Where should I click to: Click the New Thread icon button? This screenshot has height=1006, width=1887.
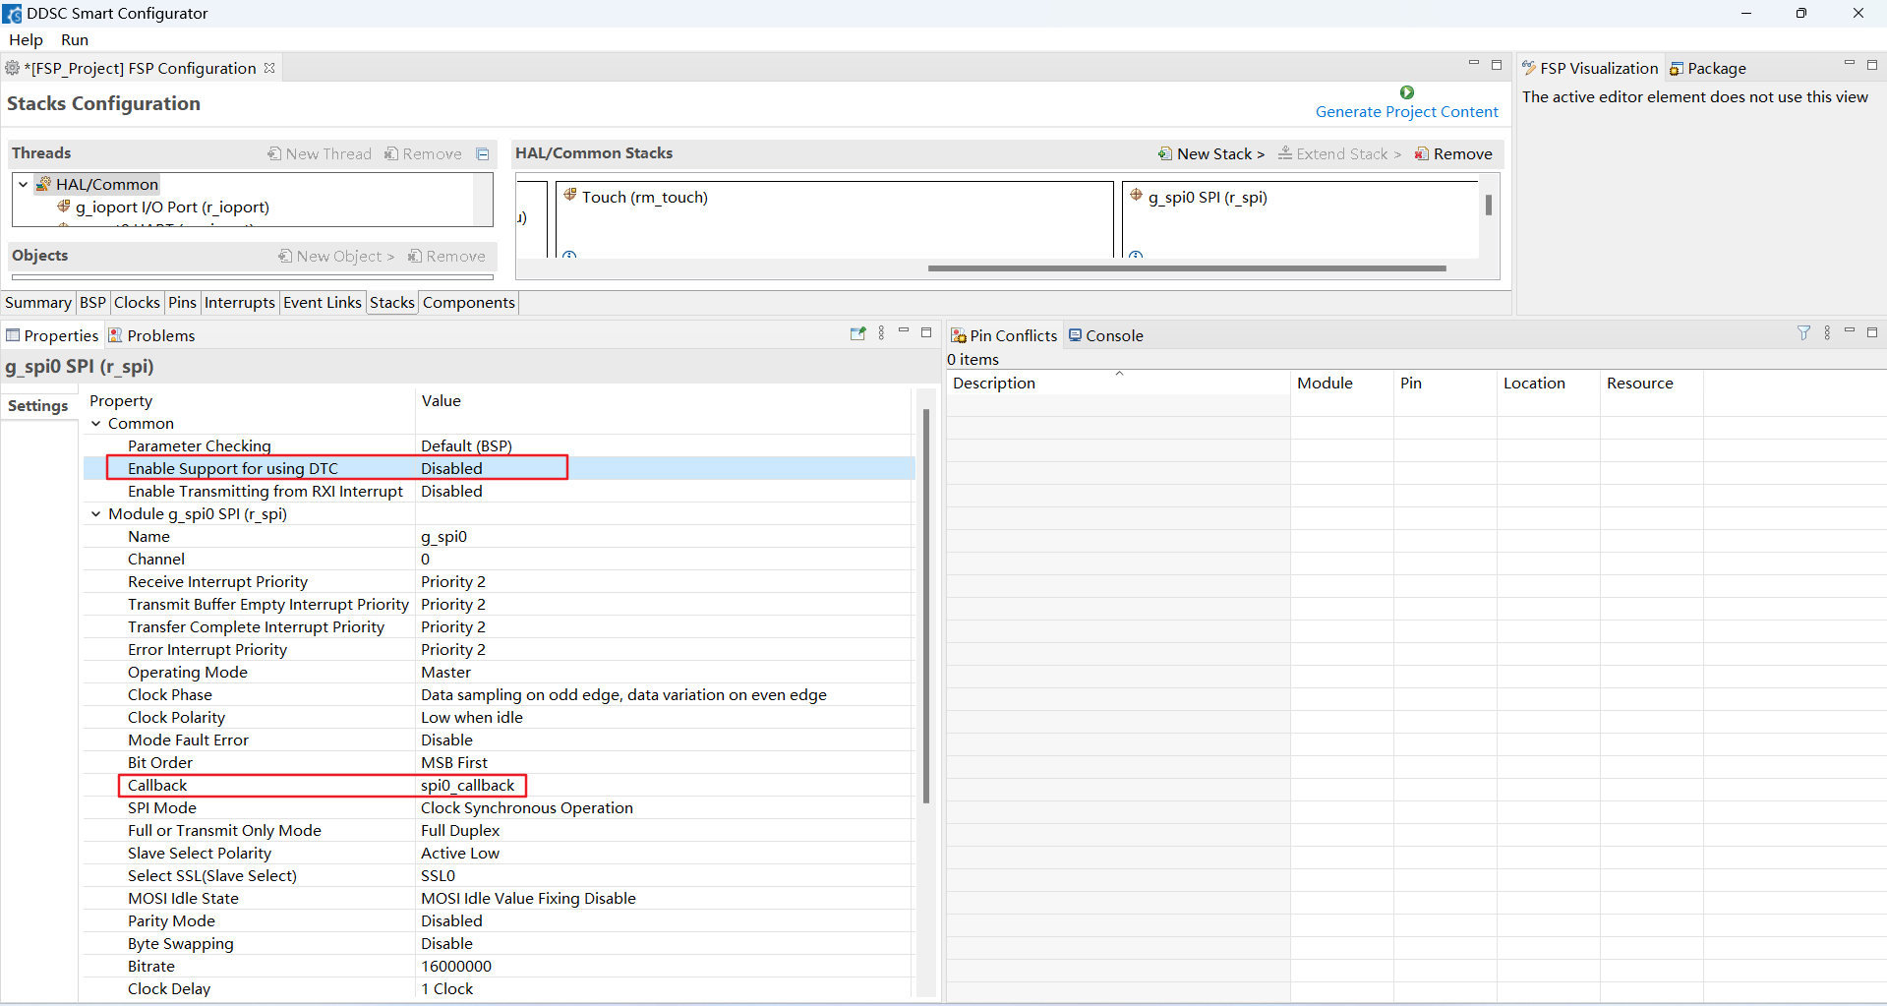[320, 153]
